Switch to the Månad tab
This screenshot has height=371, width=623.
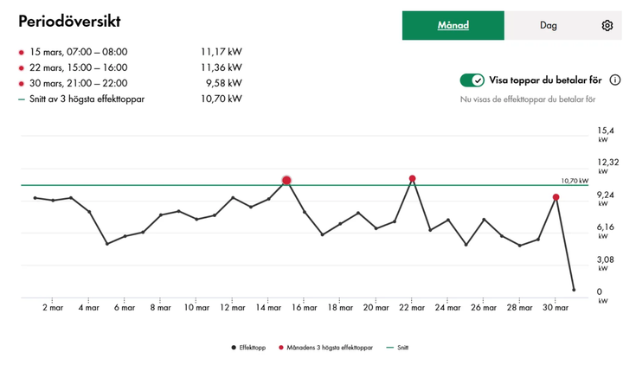tap(453, 26)
